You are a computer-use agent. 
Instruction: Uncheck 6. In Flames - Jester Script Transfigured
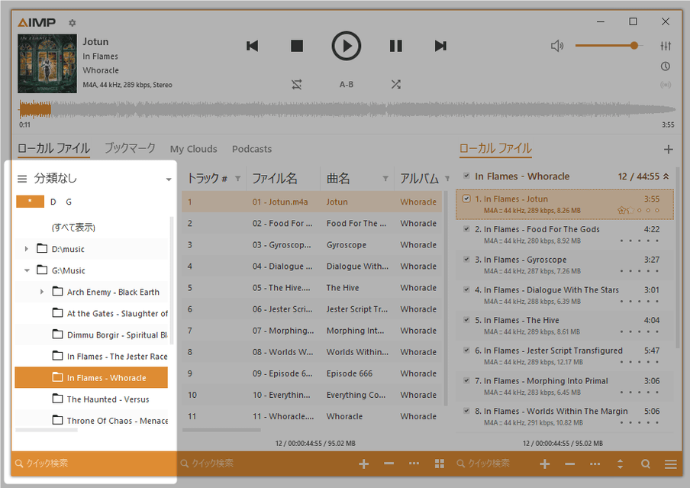pos(466,350)
